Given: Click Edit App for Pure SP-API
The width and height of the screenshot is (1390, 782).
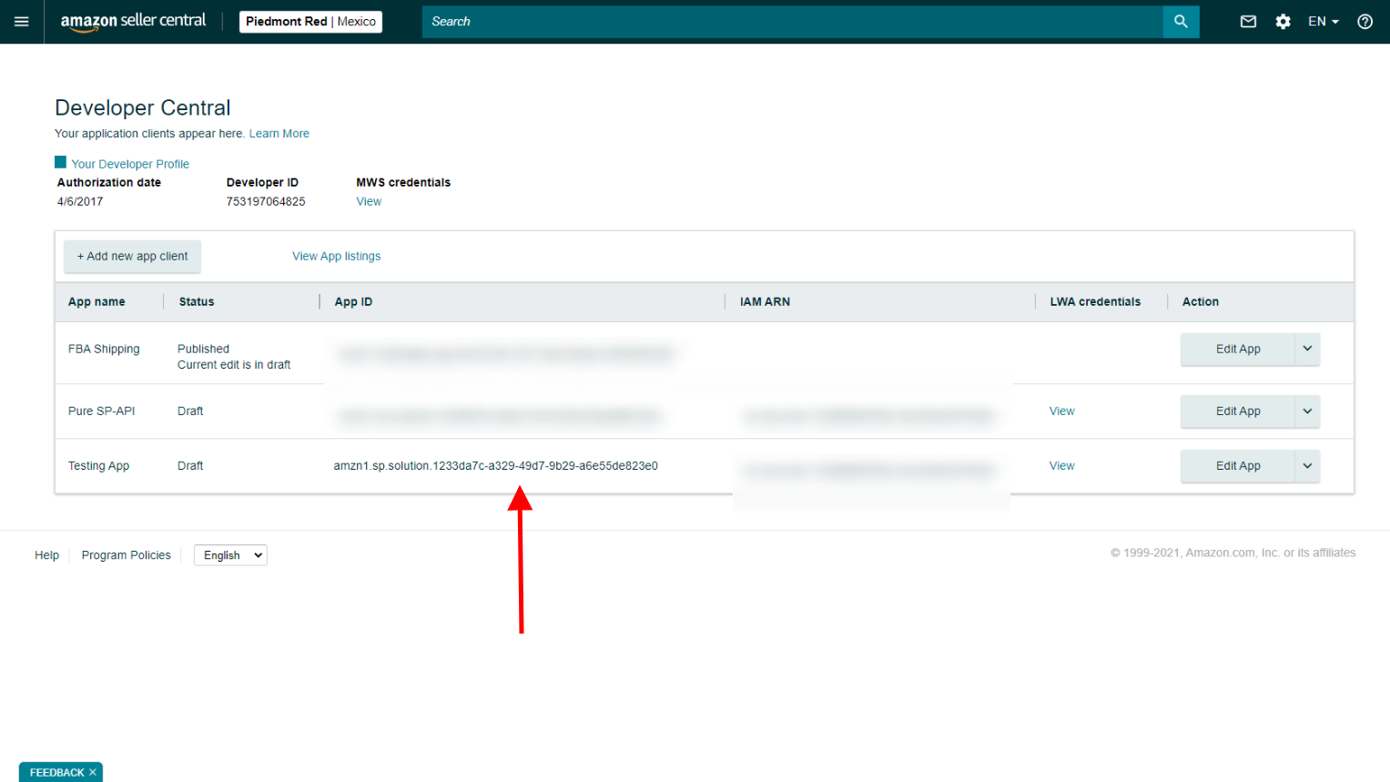Looking at the screenshot, I should [1238, 411].
